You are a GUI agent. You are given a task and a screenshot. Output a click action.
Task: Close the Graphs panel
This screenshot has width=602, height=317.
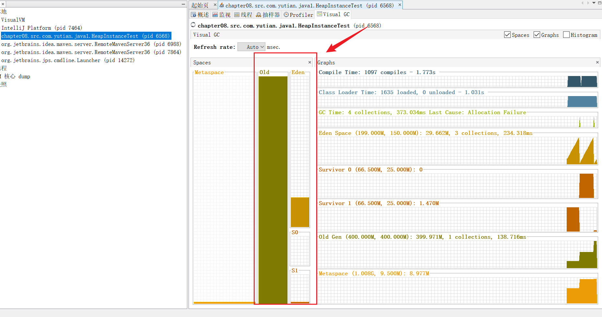(x=597, y=62)
